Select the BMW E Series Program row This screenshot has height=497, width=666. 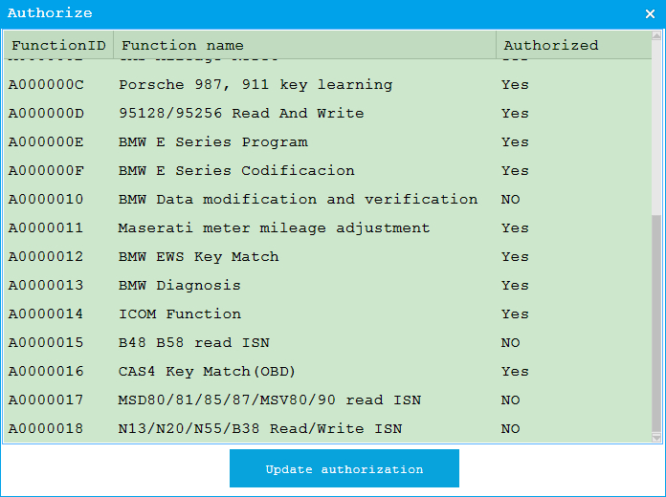pos(213,142)
